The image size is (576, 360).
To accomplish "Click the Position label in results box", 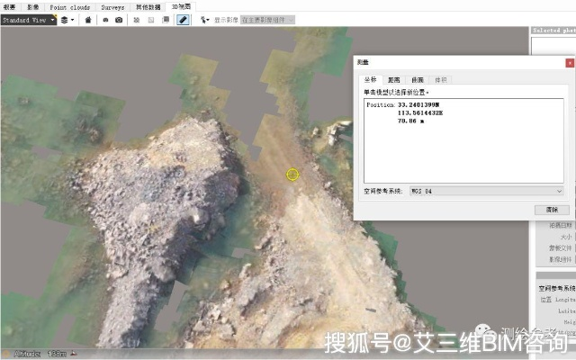I will coord(381,105).
